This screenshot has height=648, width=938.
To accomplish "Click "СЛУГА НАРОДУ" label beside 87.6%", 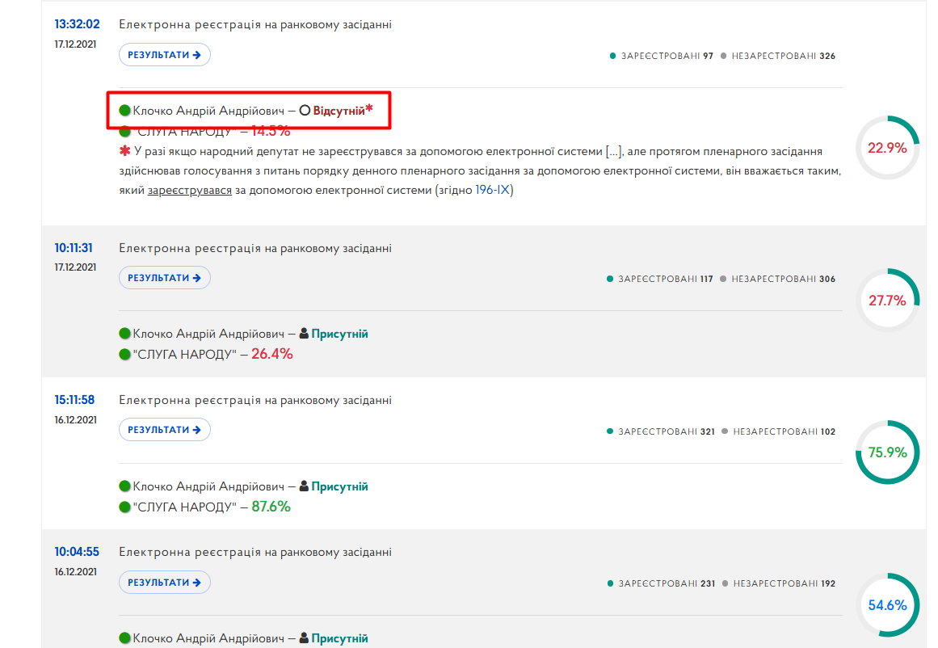I will click(184, 507).
